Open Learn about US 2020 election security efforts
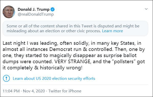This screenshot has height=97, width=153. point(54,79)
